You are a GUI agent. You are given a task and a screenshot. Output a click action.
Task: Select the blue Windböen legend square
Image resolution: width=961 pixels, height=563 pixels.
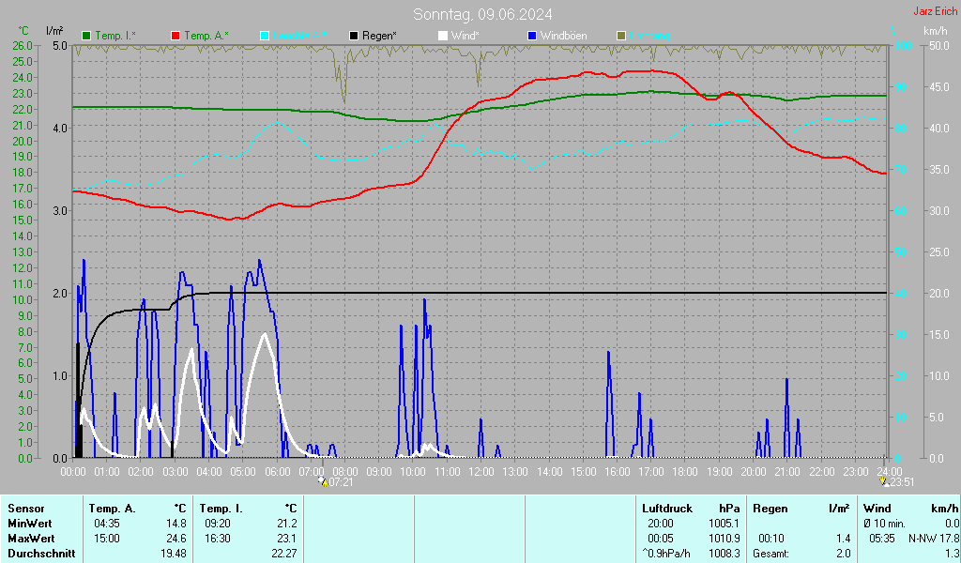click(532, 36)
